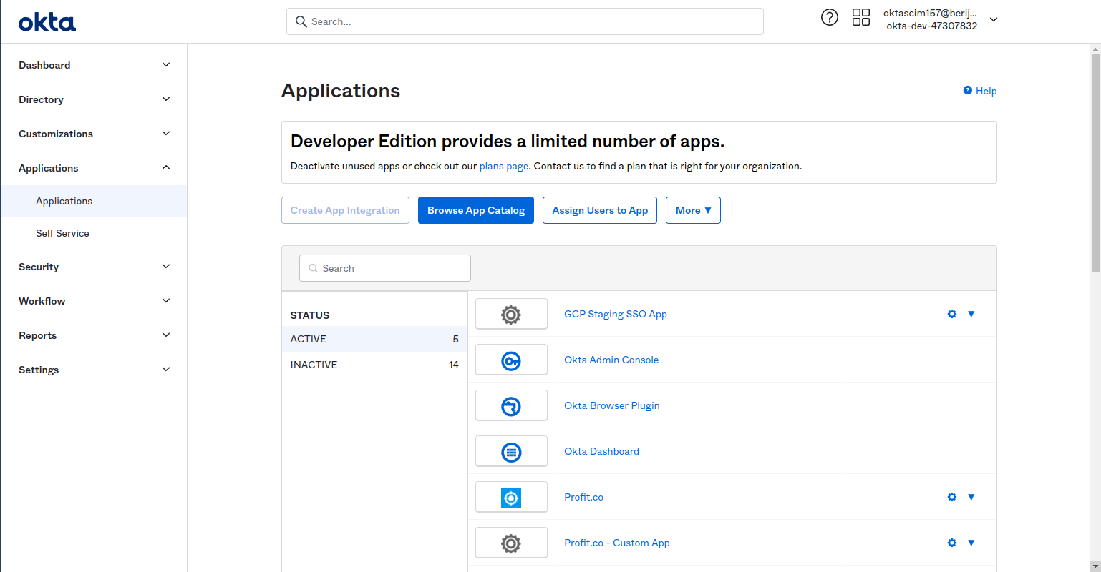Screen dimensions: 1101x572
Task: Expand the Security section in the sidebar
Action: coord(93,267)
